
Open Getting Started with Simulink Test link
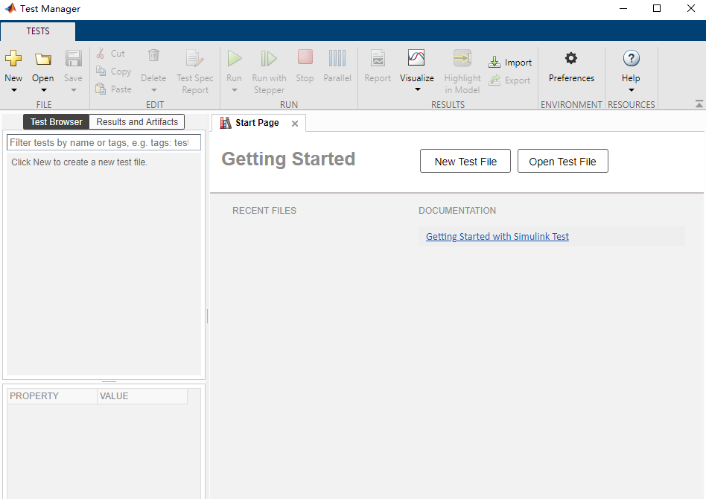tap(497, 236)
